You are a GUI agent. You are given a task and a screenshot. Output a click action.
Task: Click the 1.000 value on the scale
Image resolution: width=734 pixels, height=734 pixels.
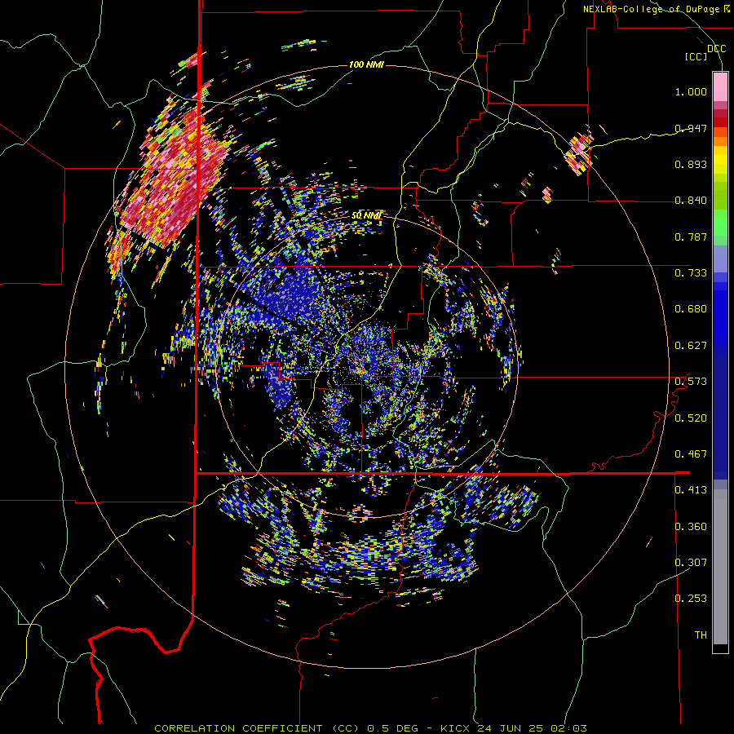691,91
